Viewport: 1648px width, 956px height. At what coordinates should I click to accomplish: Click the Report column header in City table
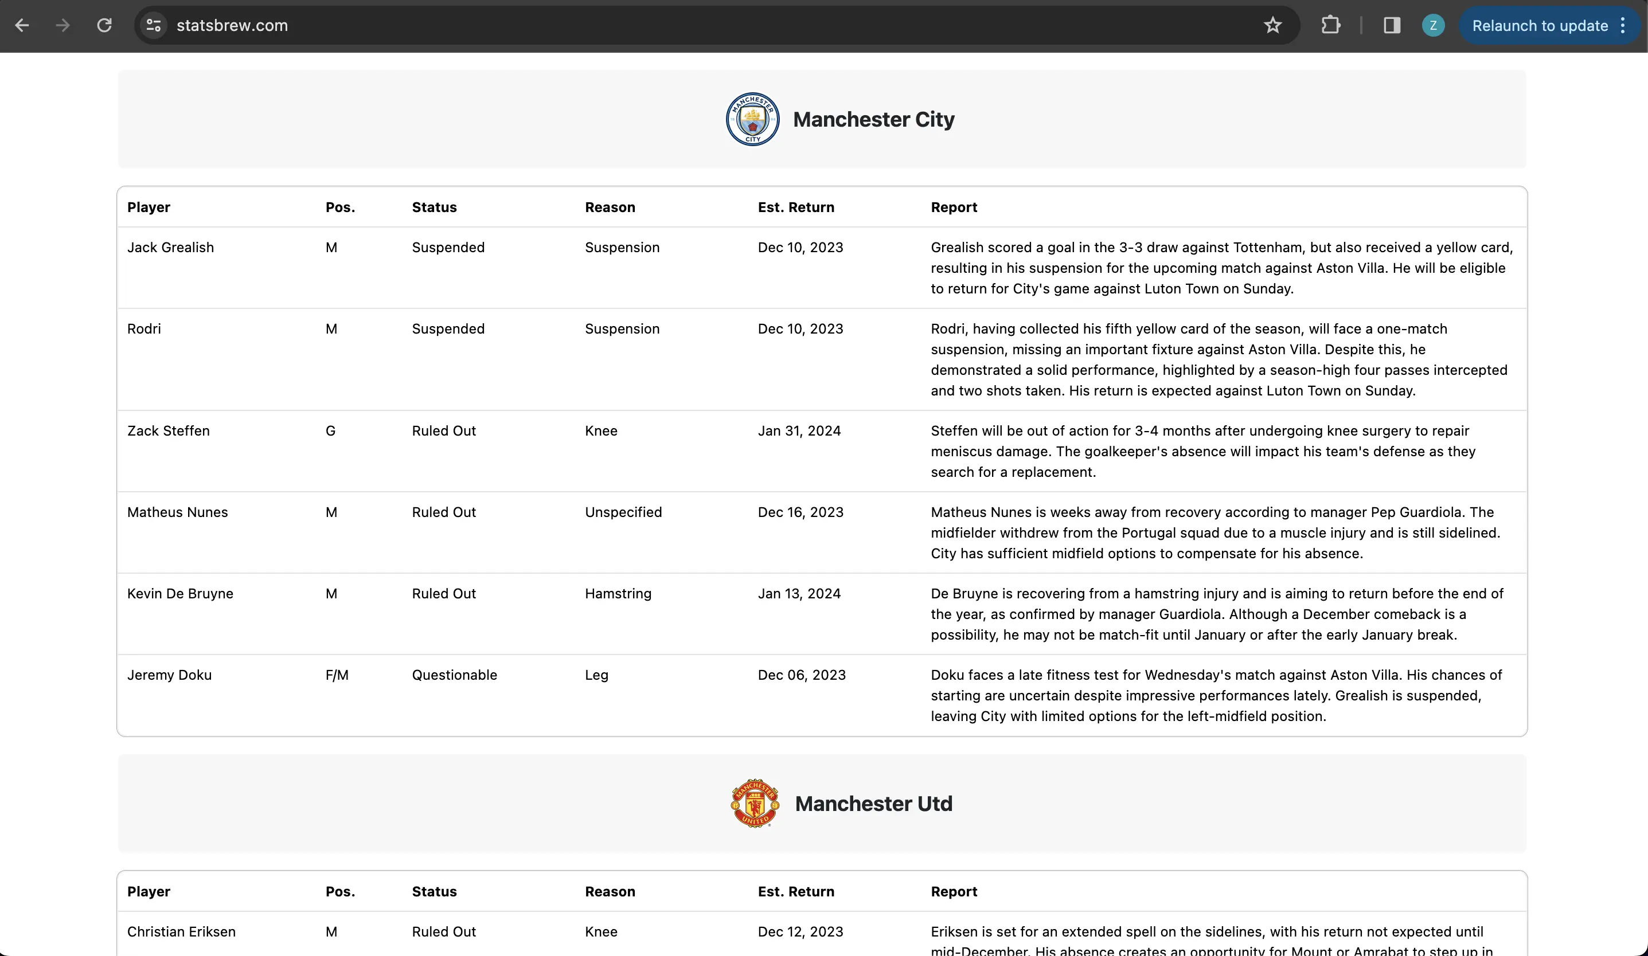(954, 207)
